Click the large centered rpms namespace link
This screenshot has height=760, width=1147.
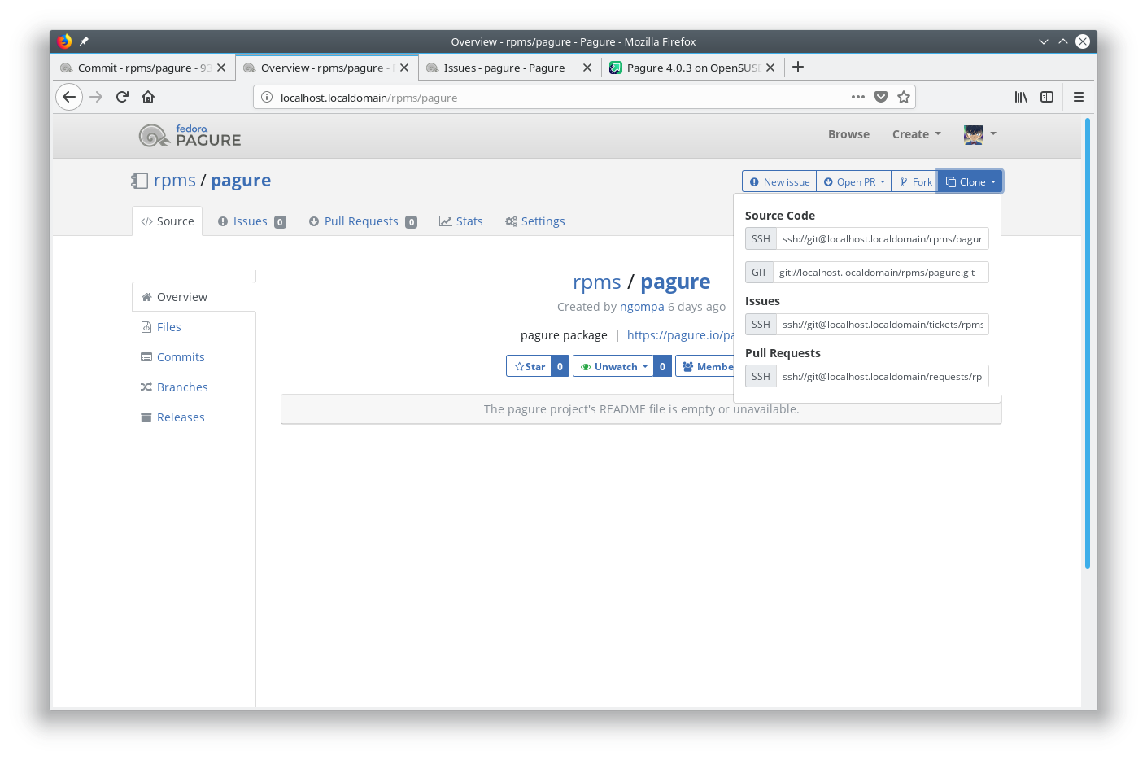597,282
